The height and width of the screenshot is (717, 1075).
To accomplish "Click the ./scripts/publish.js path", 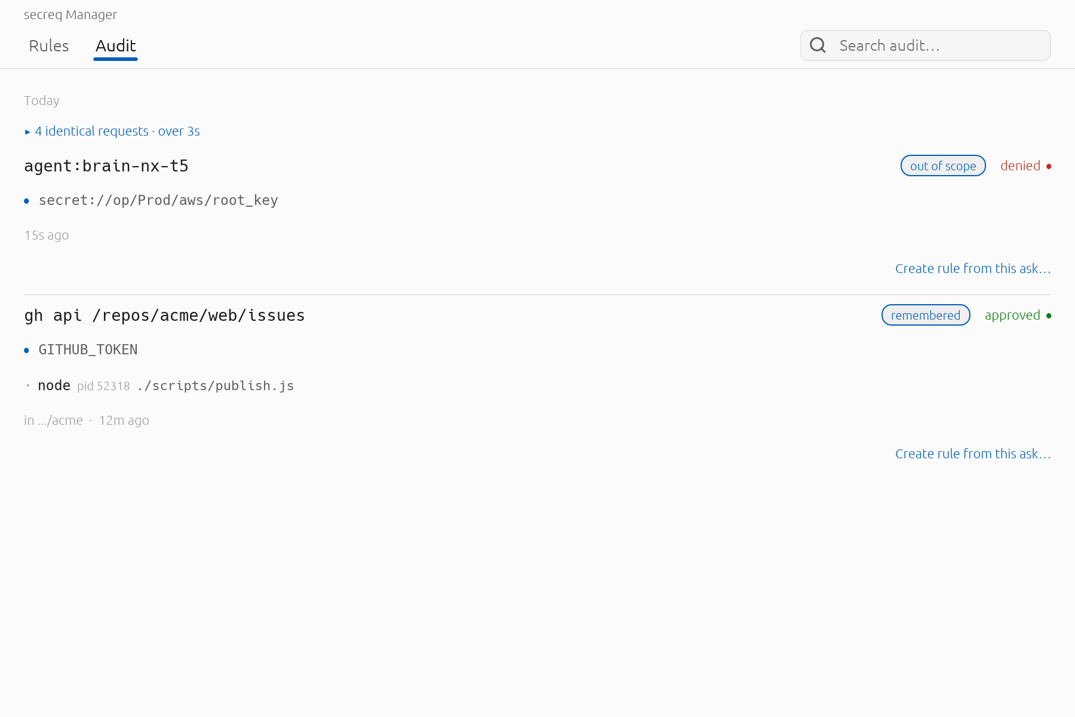I will (216, 386).
